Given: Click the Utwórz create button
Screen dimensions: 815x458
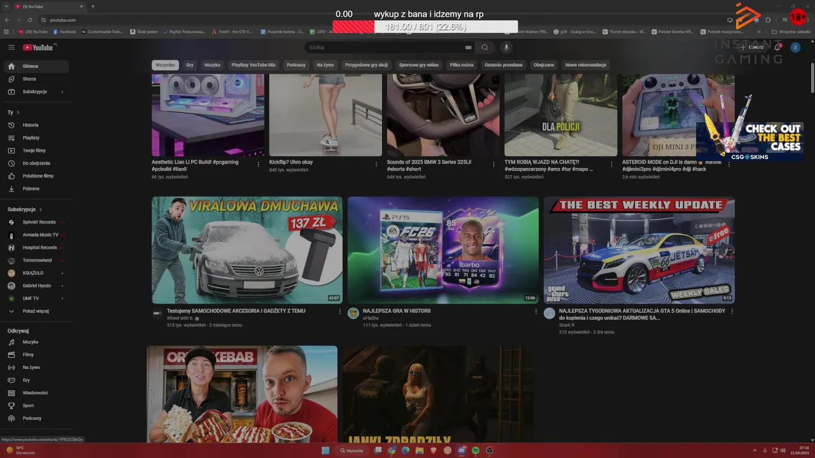Looking at the screenshot, I should 751,48.
